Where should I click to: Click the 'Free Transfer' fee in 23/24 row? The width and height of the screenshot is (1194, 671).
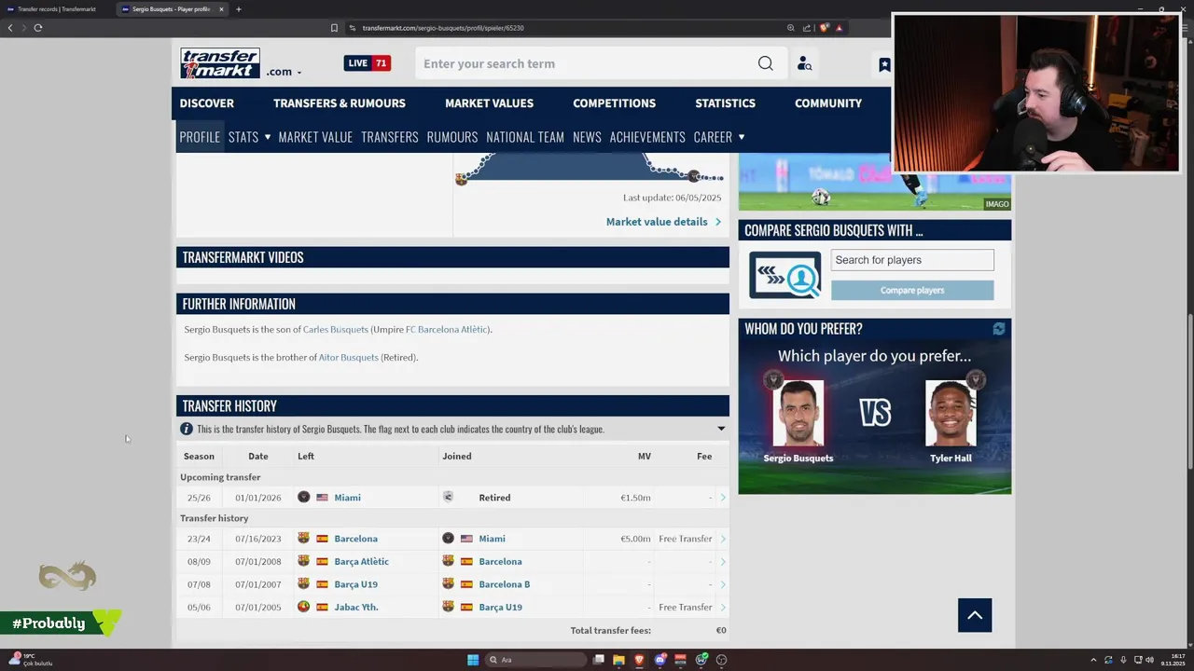click(x=685, y=539)
